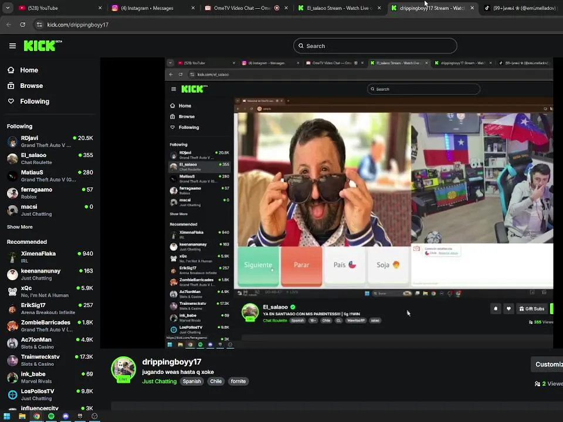Click the Following heart icon in sidebar

tap(11, 101)
